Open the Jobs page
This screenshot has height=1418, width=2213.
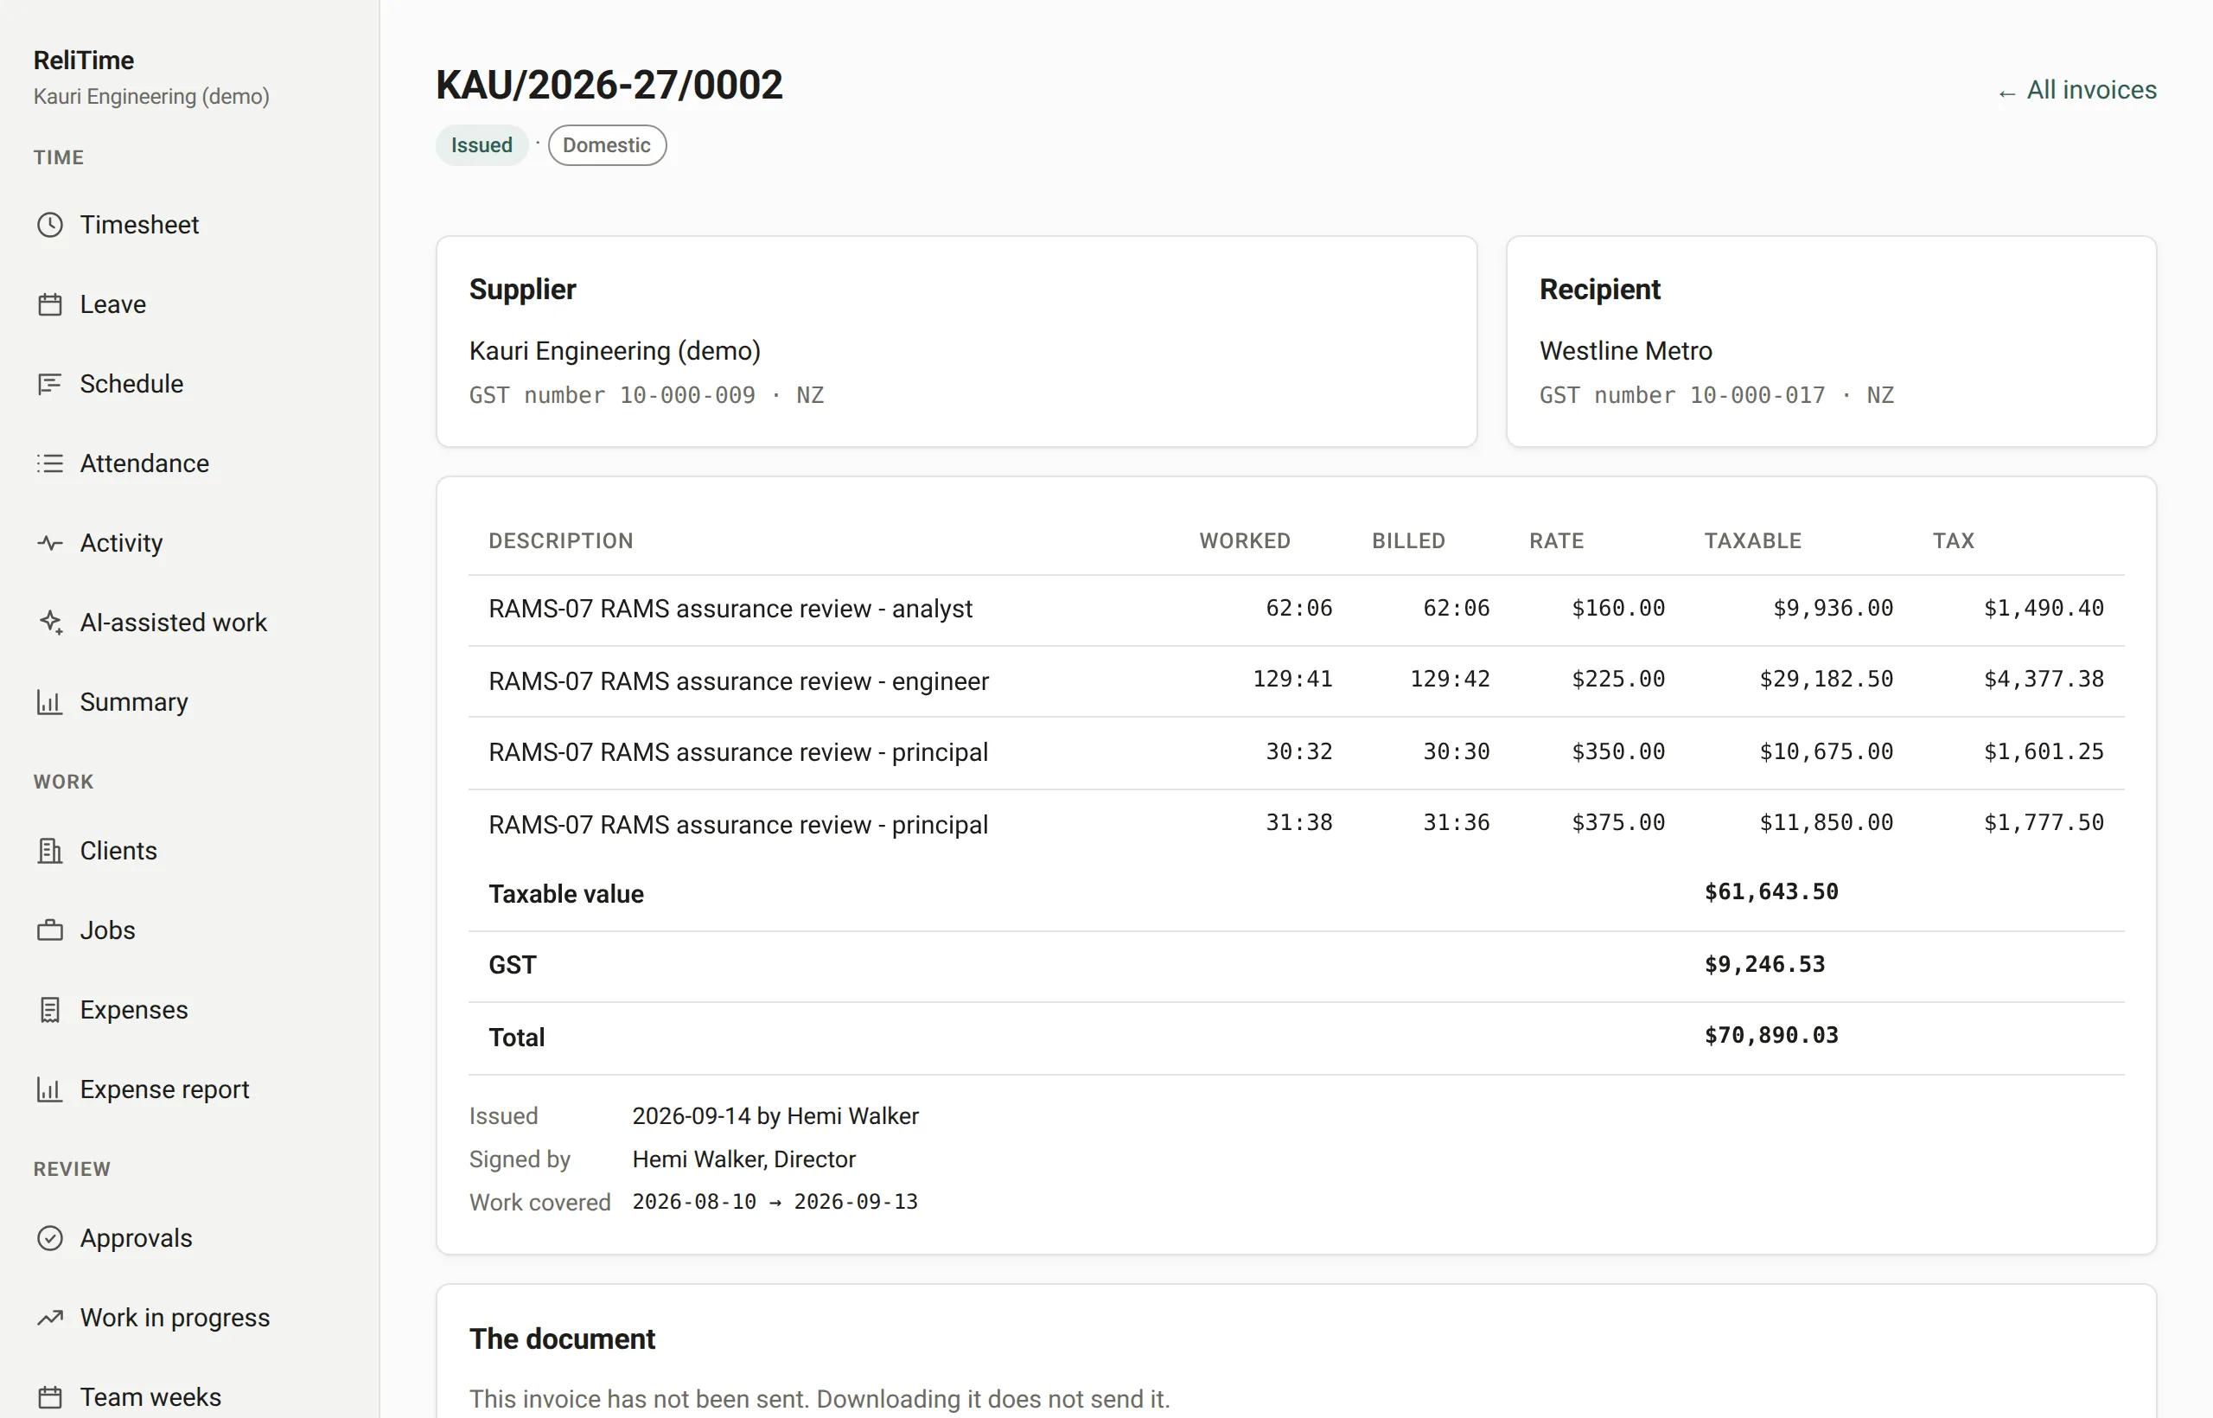tap(108, 930)
